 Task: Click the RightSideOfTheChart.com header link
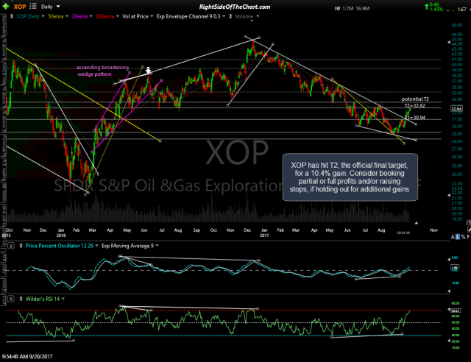point(235,7)
